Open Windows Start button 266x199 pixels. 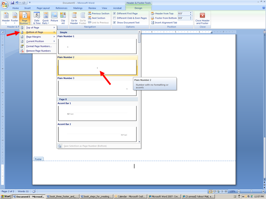tap(6, 197)
